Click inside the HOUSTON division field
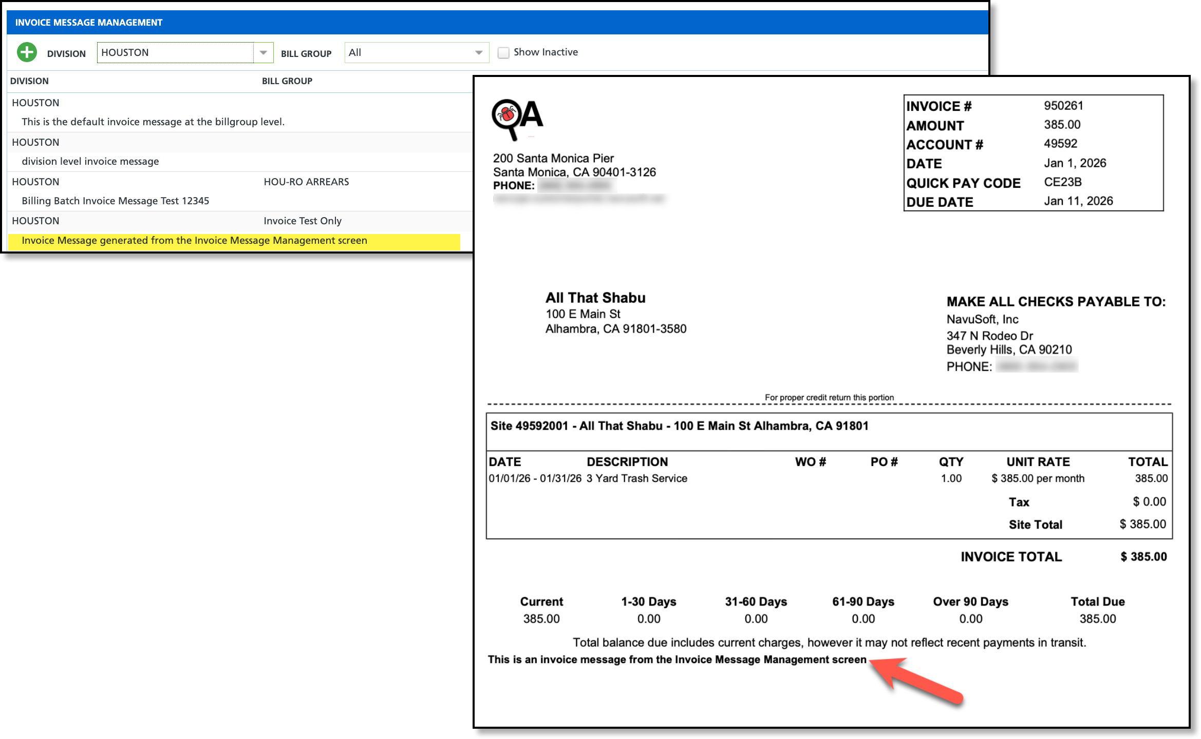 pyautogui.click(x=175, y=53)
